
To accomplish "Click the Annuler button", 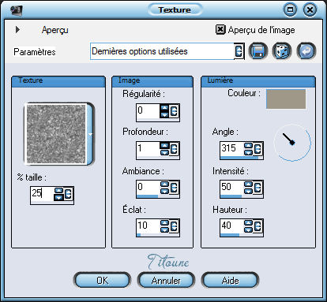I will point(166,281).
